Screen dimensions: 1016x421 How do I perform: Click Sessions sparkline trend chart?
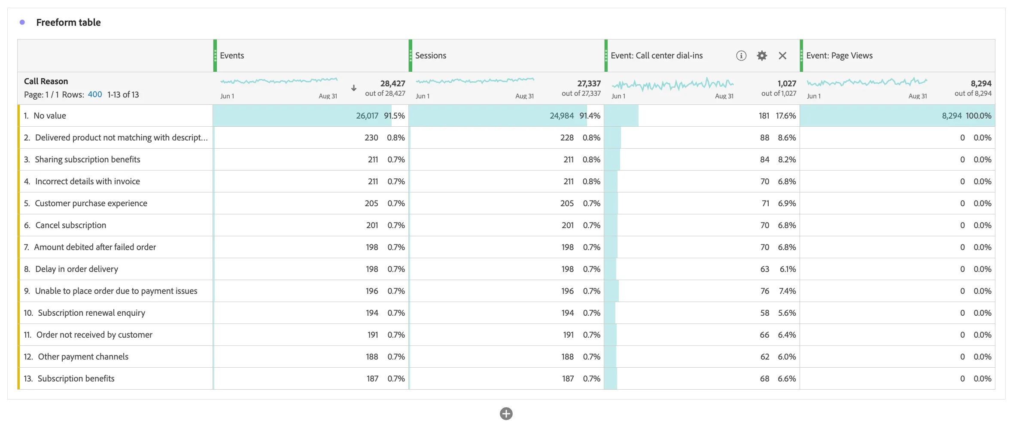click(x=475, y=81)
